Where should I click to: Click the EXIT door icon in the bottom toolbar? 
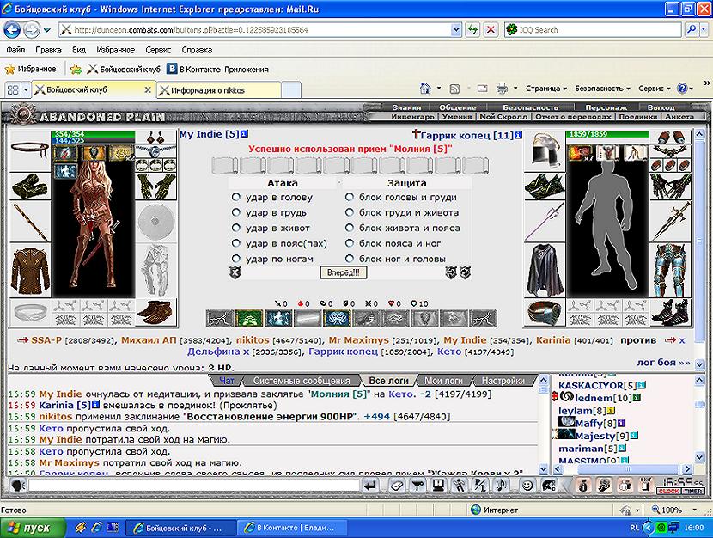click(x=646, y=486)
